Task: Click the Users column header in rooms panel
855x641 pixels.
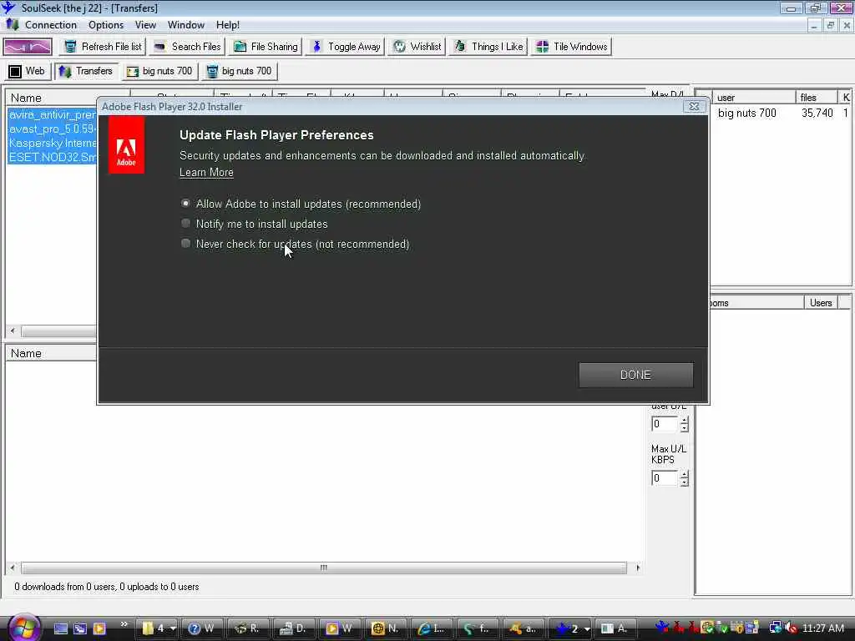Action: pyautogui.click(x=821, y=302)
